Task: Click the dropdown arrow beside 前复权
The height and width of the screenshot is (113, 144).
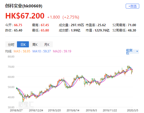Action: (x=137, y=51)
